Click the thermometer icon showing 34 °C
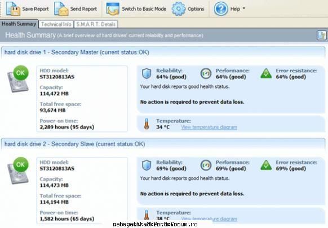The image size is (328, 228). click(147, 124)
